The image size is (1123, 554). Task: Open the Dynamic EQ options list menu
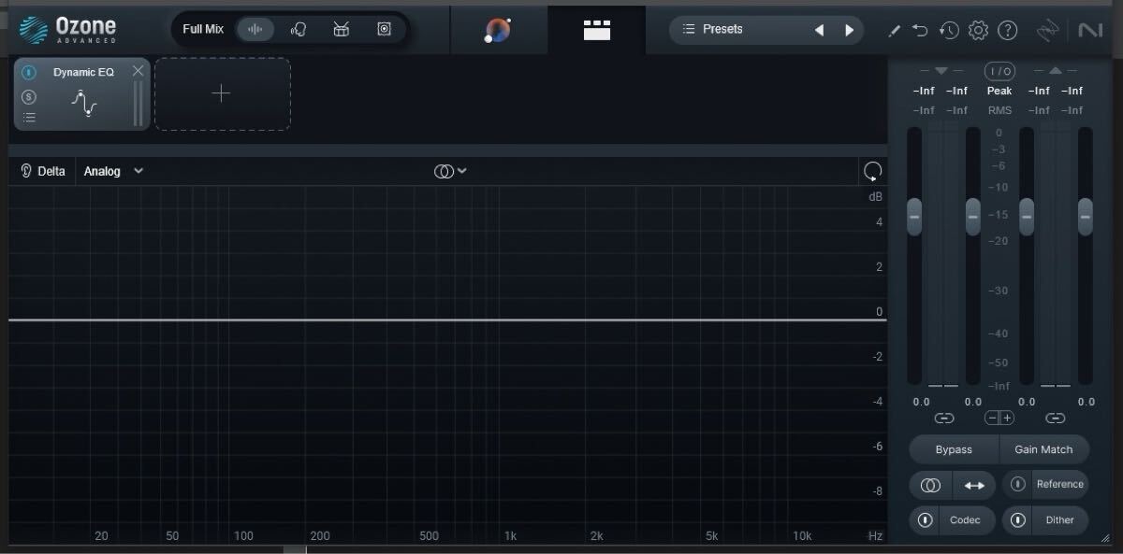click(x=29, y=116)
